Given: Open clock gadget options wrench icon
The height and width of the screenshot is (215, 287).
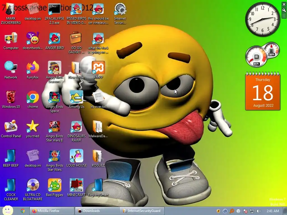Looking at the screenshot, I should (x=284, y=10).
